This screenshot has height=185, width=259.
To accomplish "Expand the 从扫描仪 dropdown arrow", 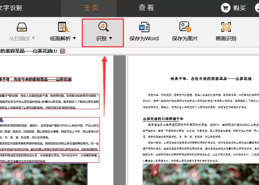I will point(33,38).
